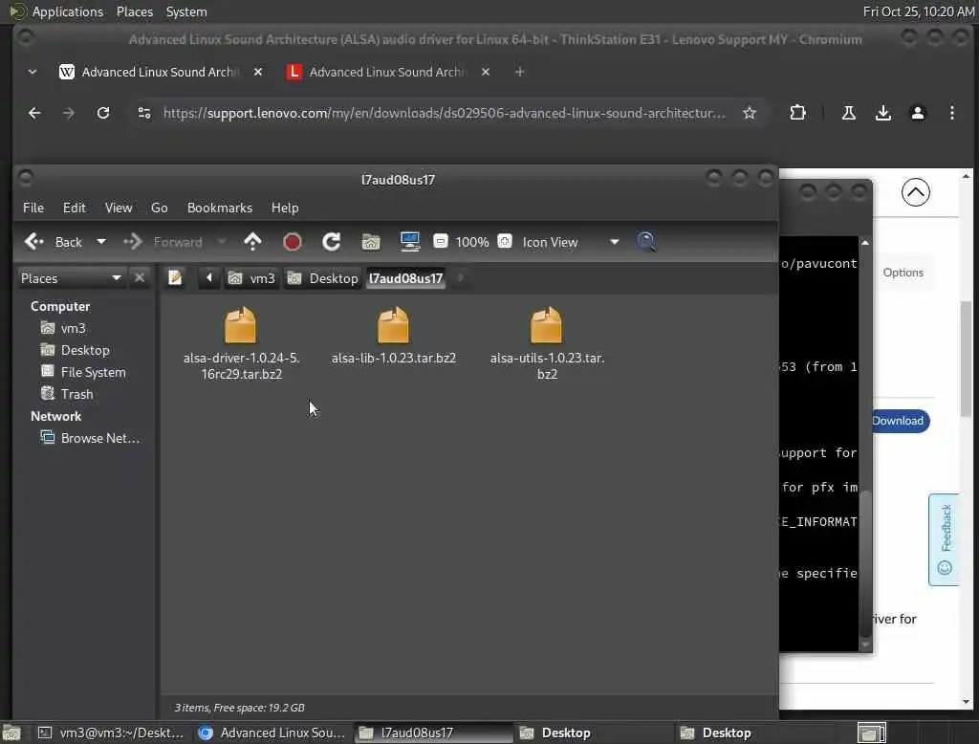Open Feedback tab on Lenovo page
The height and width of the screenshot is (744, 979).
click(x=944, y=539)
